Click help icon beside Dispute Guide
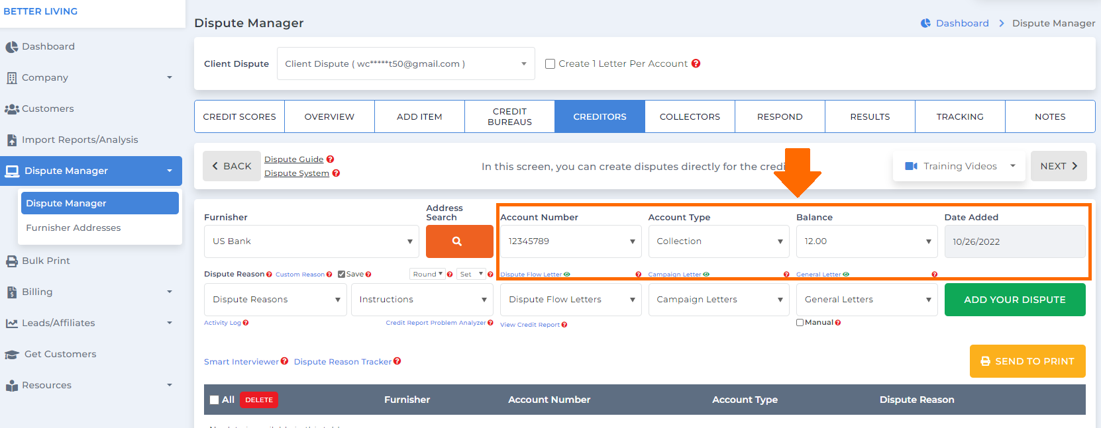The height and width of the screenshot is (428, 1101). coord(330,159)
